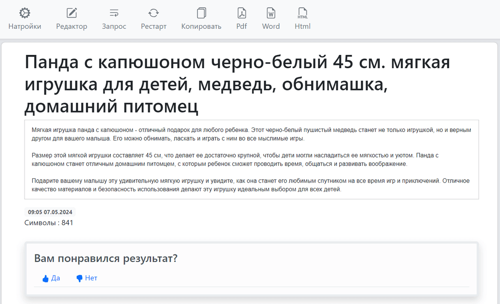Click into the generated description text box
The width and height of the screenshot is (500, 304).
pos(252,160)
